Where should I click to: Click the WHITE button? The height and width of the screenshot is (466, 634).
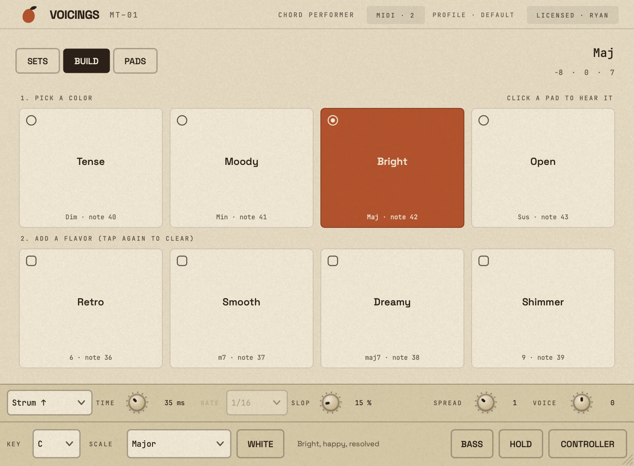(x=260, y=444)
